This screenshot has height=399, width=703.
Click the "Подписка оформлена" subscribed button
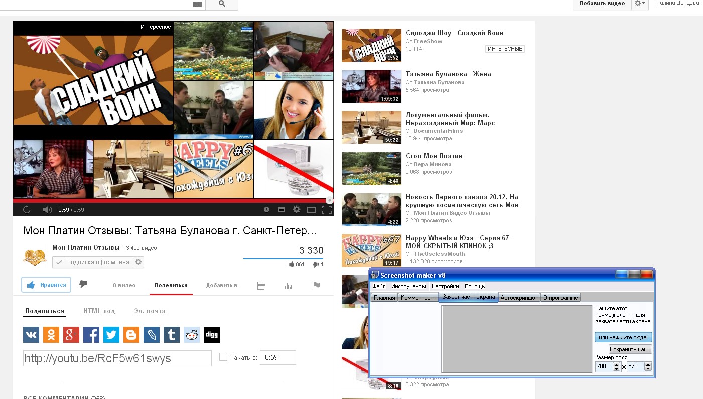pos(93,262)
